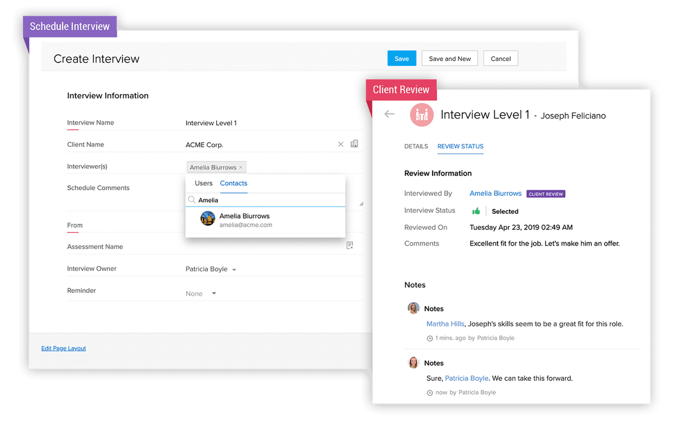
Task: Click the pink interview icon
Action: [x=421, y=115]
